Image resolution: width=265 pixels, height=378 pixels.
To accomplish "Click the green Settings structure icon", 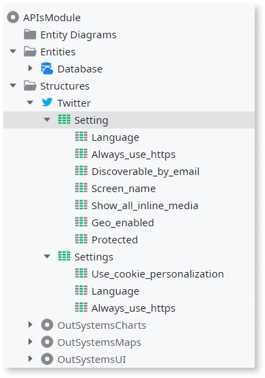I will 64,256.
